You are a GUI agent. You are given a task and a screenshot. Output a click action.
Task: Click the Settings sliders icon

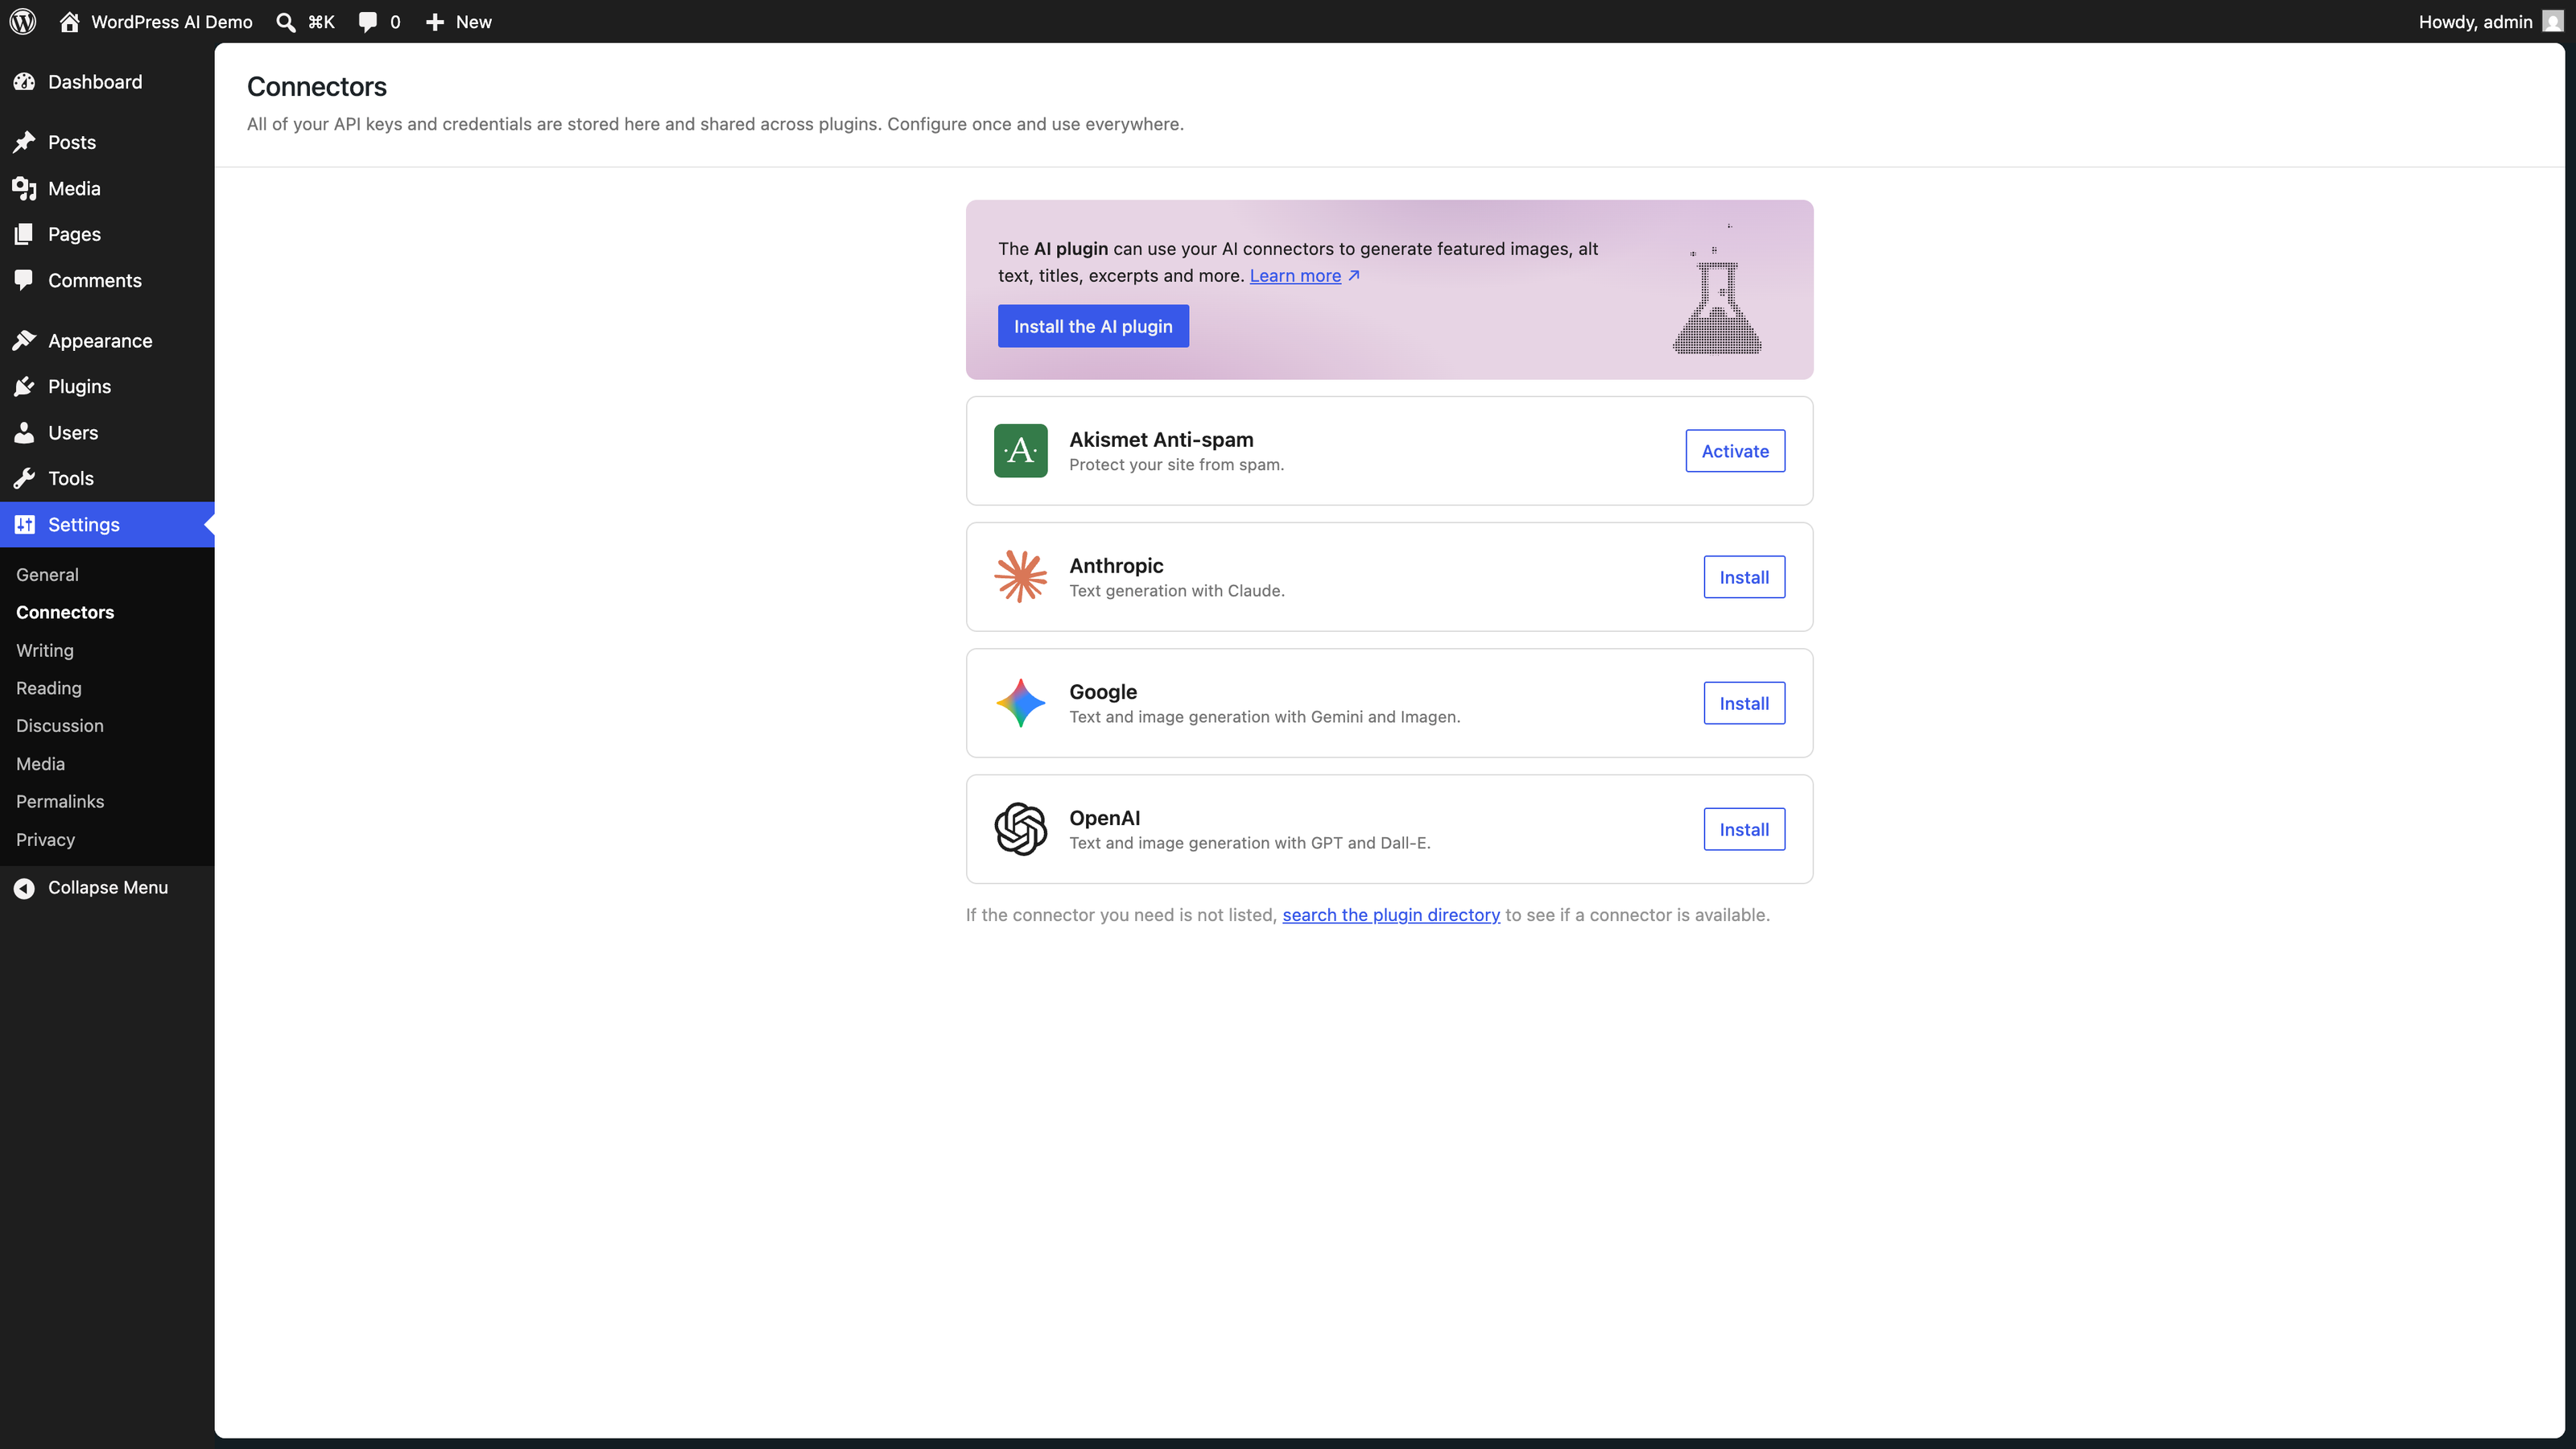tap(25, 525)
